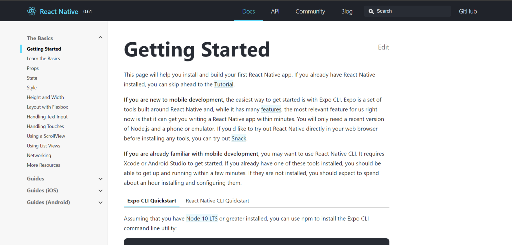
Task: Open the Community navigation item
Action: (x=310, y=11)
